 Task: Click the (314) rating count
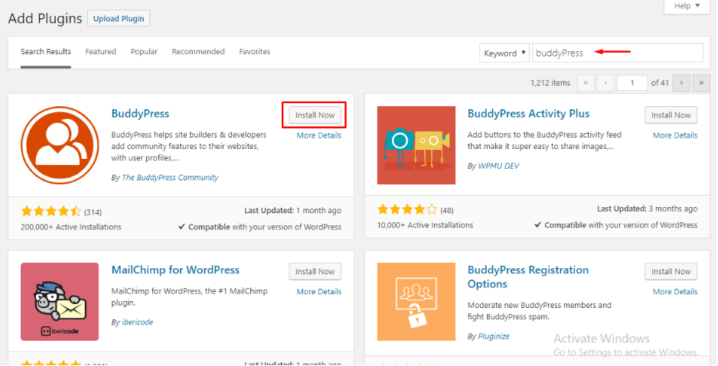click(x=93, y=212)
